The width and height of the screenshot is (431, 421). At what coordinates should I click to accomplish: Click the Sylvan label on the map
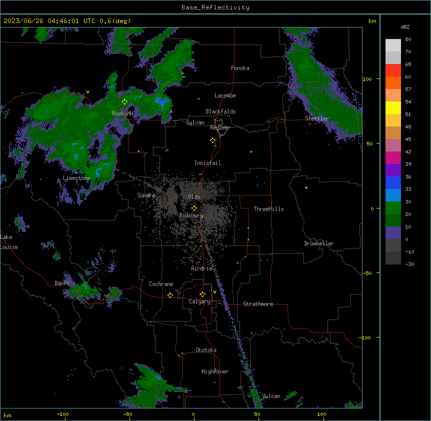pos(195,122)
